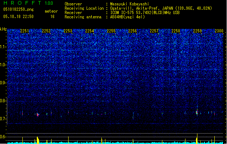The height and width of the screenshot is (144, 227).
Task: Click observer name Masayuki Kobayashi
Action: click(130, 4)
